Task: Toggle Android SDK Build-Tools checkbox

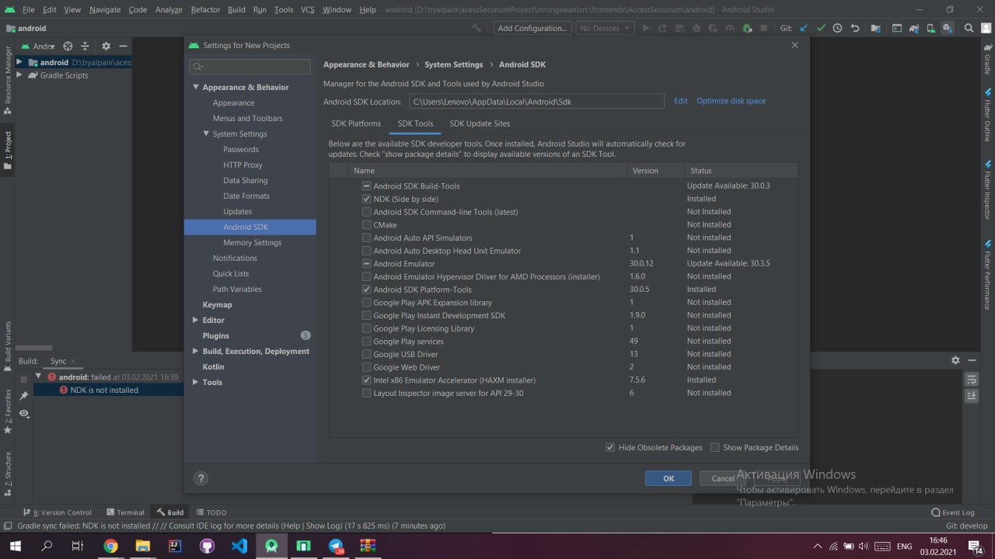Action: (367, 186)
